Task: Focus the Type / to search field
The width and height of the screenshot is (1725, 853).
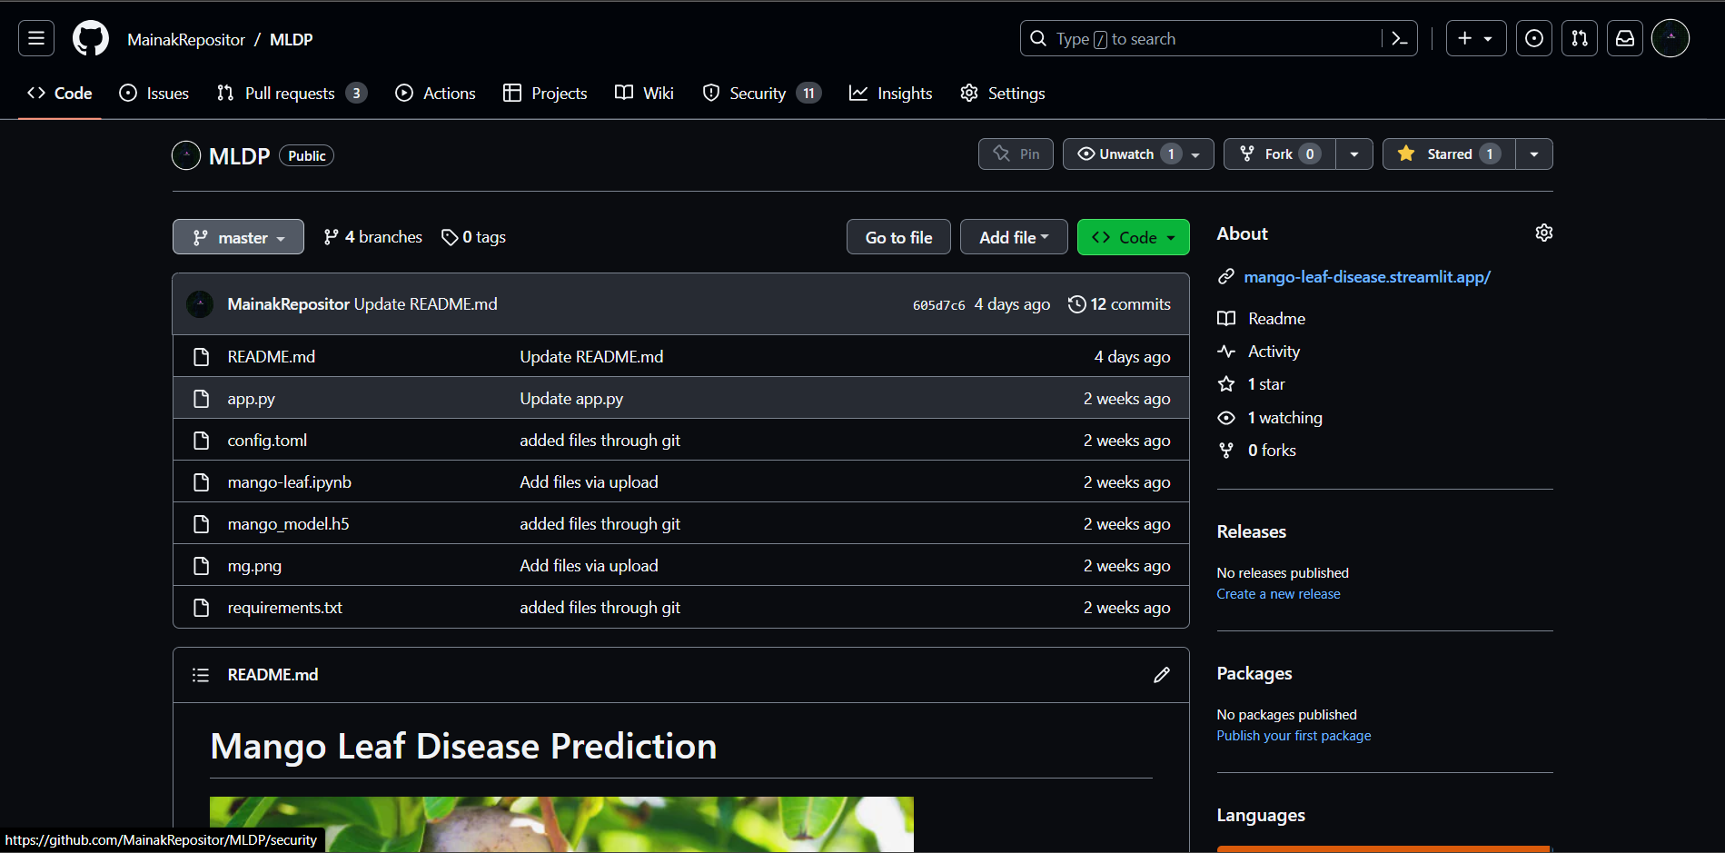Action: point(1208,39)
